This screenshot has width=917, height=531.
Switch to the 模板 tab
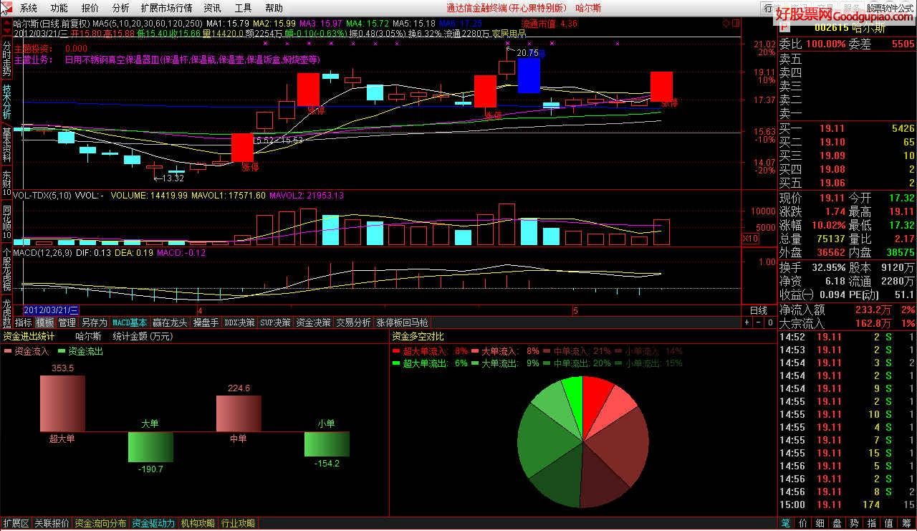tap(44, 323)
